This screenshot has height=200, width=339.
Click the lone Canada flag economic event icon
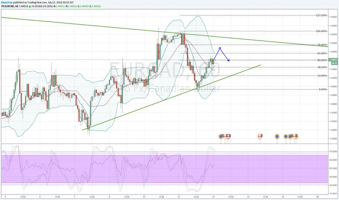pyautogui.click(x=260, y=136)
